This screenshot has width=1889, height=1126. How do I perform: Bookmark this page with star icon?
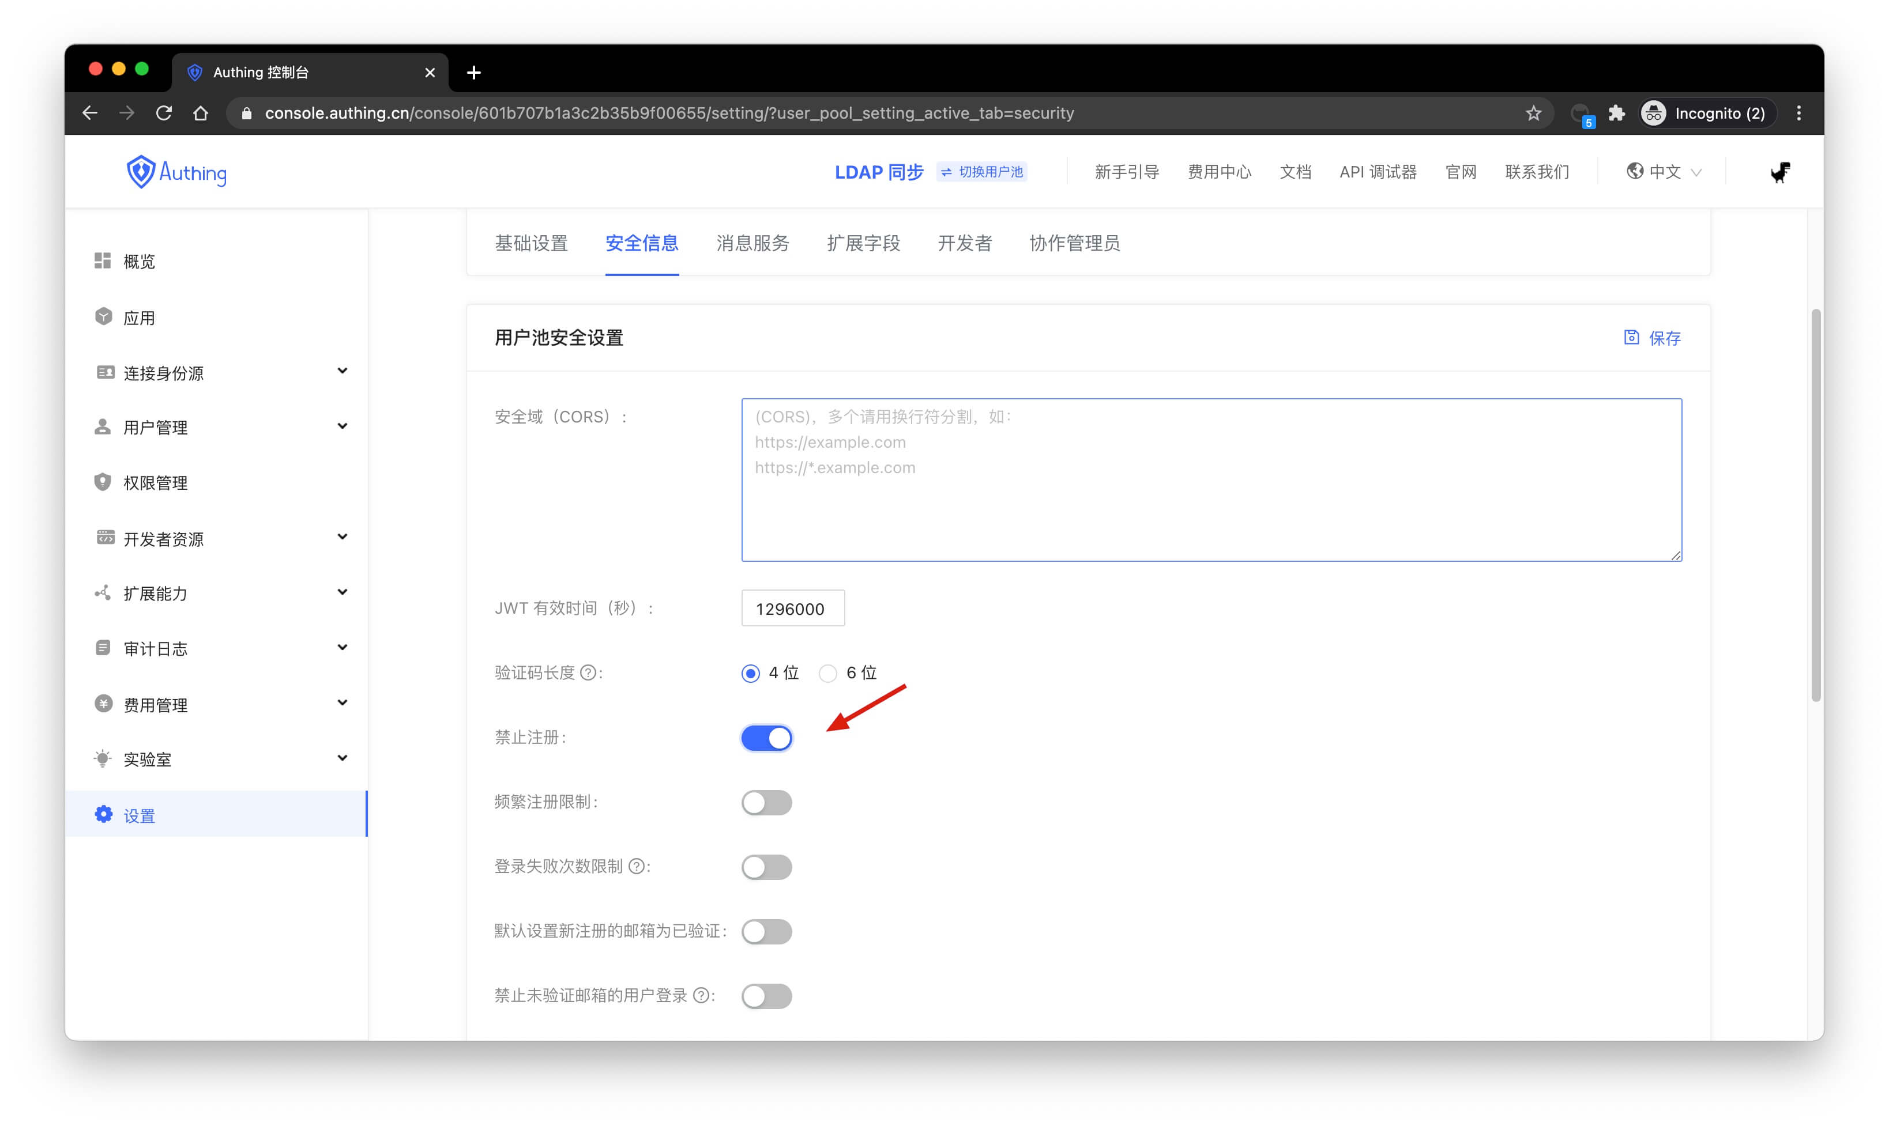[x=1533, y=114]
